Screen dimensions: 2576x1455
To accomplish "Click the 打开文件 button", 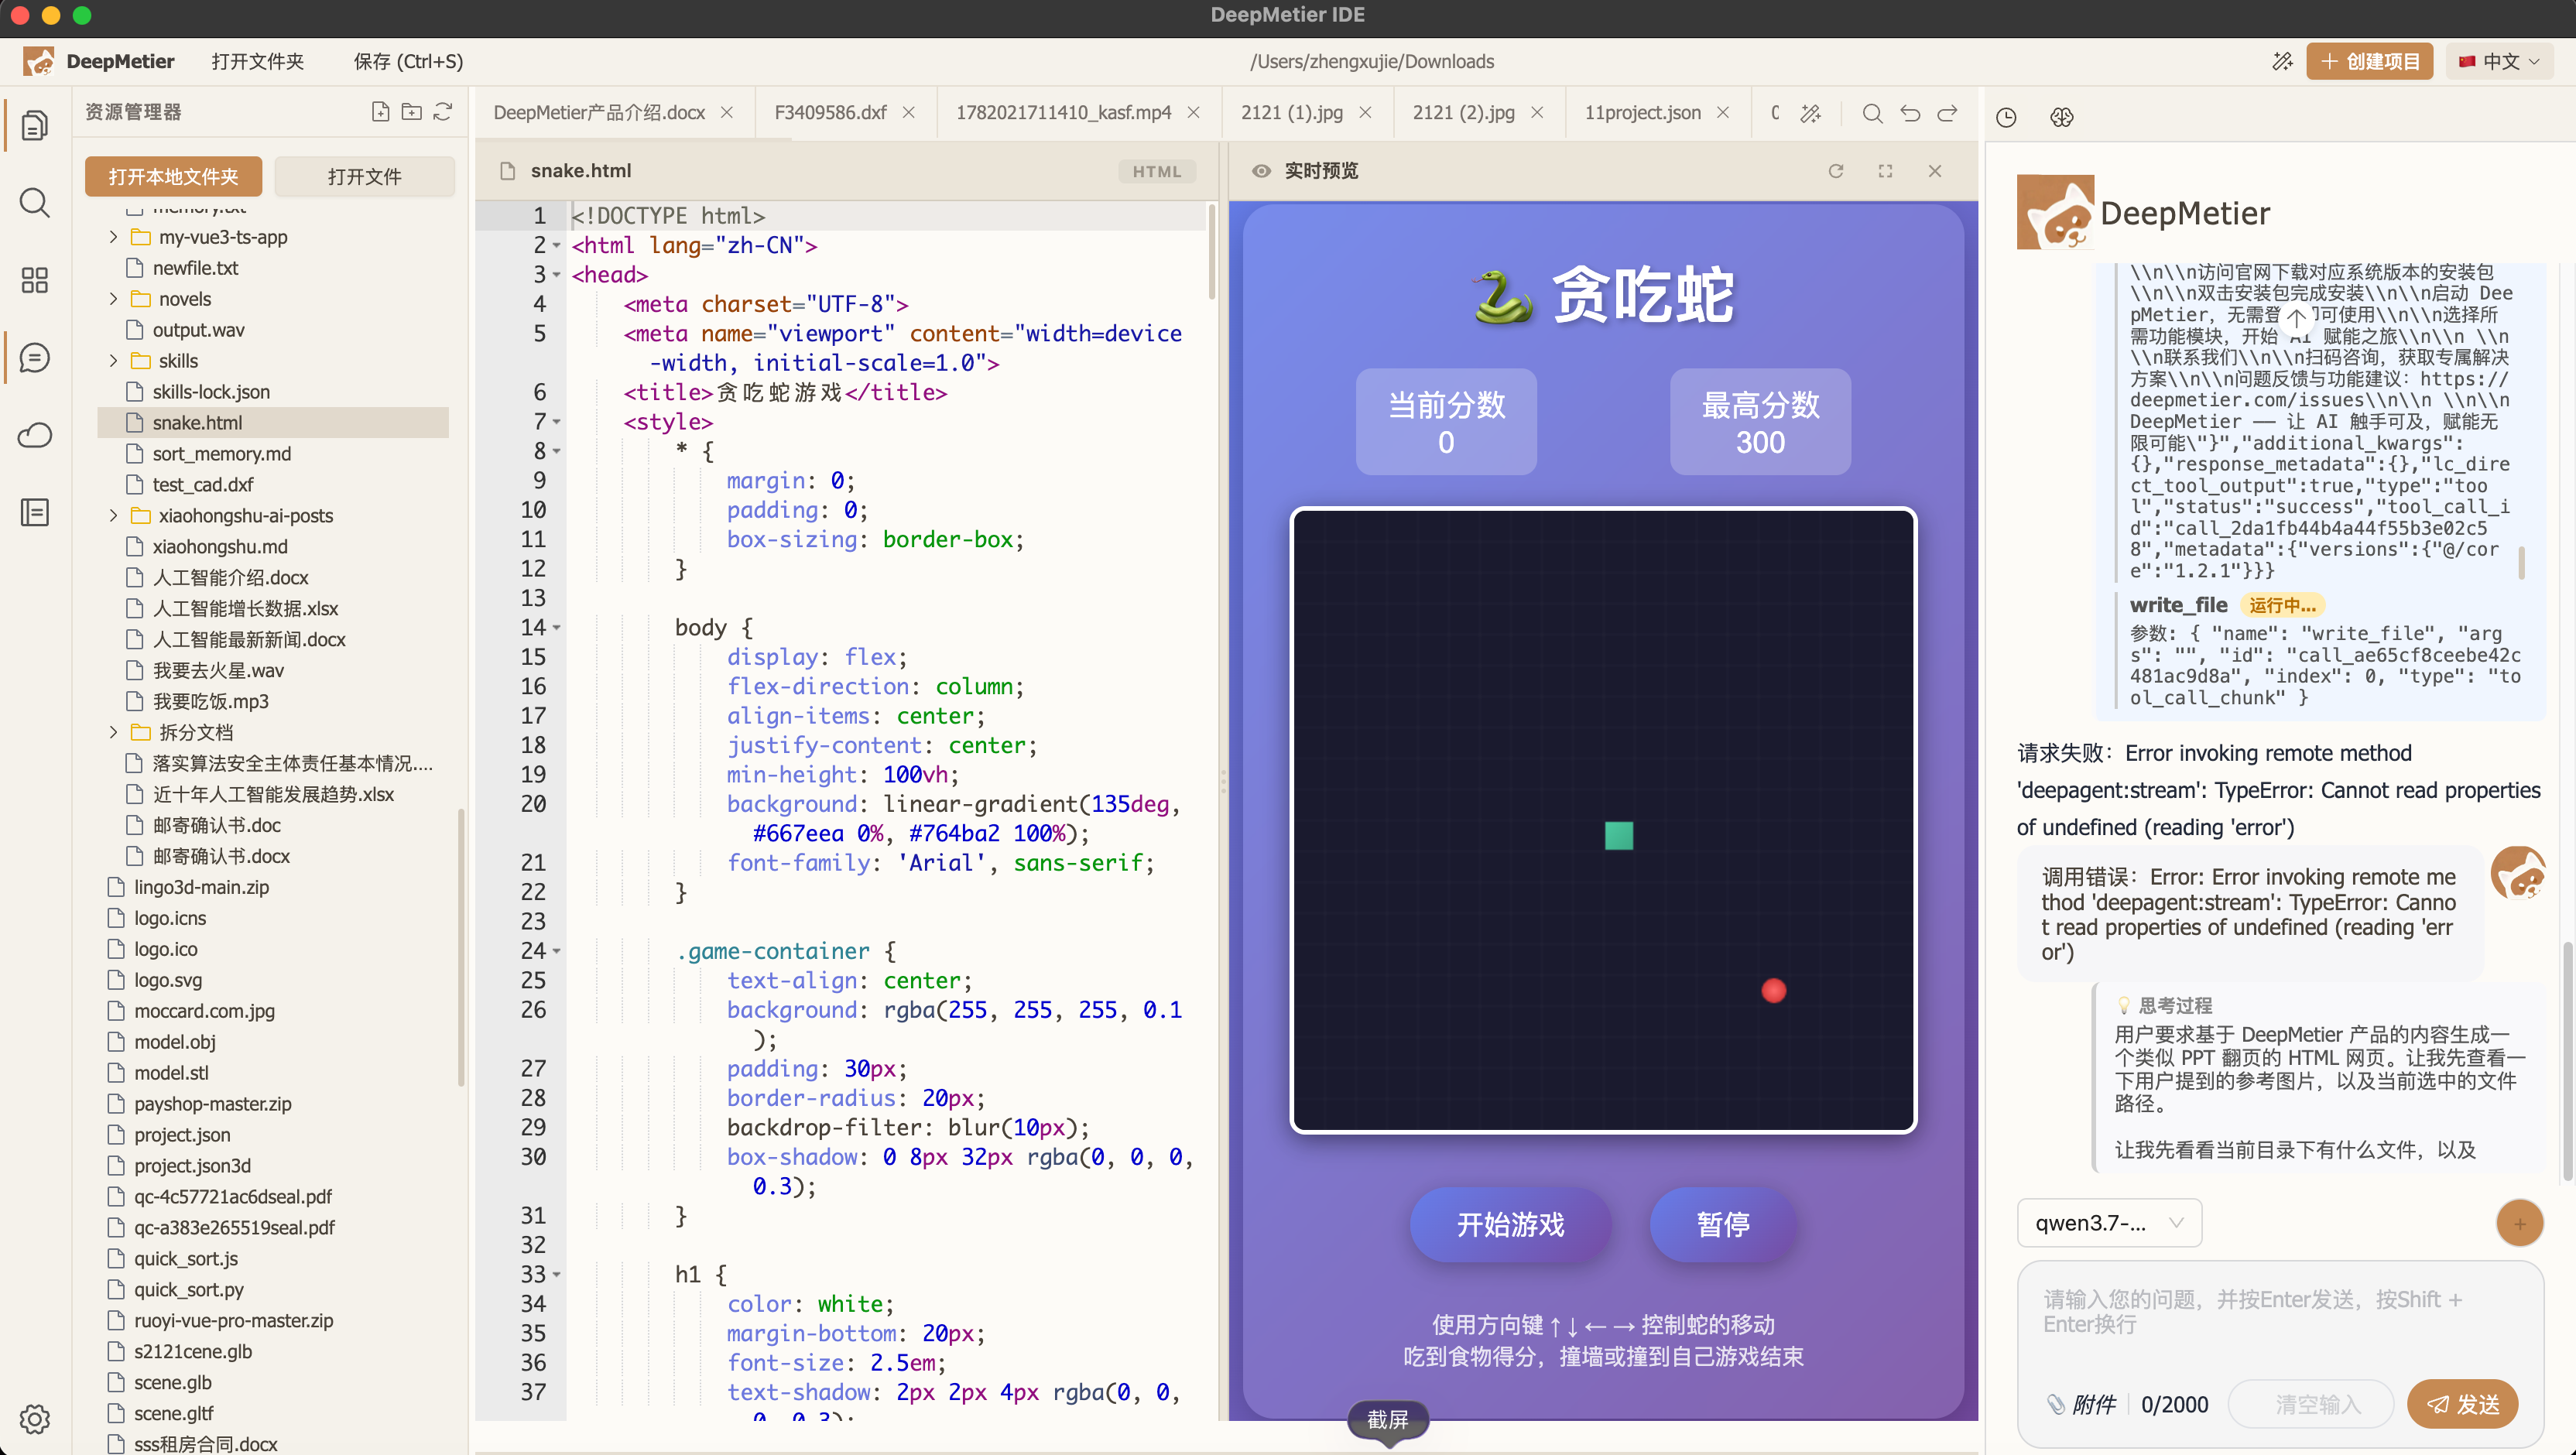I will click(364, 176).
